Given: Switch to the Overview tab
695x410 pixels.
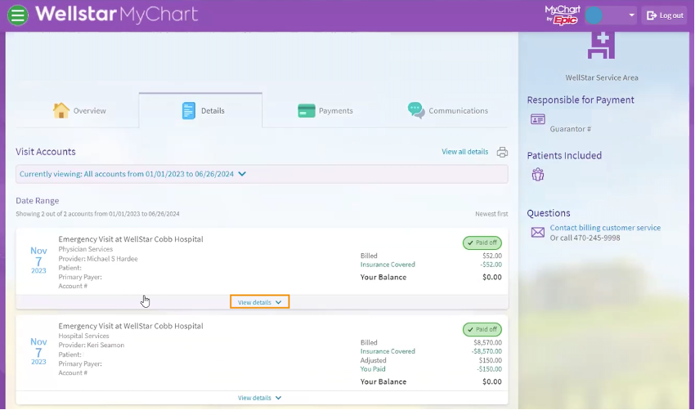Looking at the screenshot, I should pyautogui.click(x=78, y=111).
